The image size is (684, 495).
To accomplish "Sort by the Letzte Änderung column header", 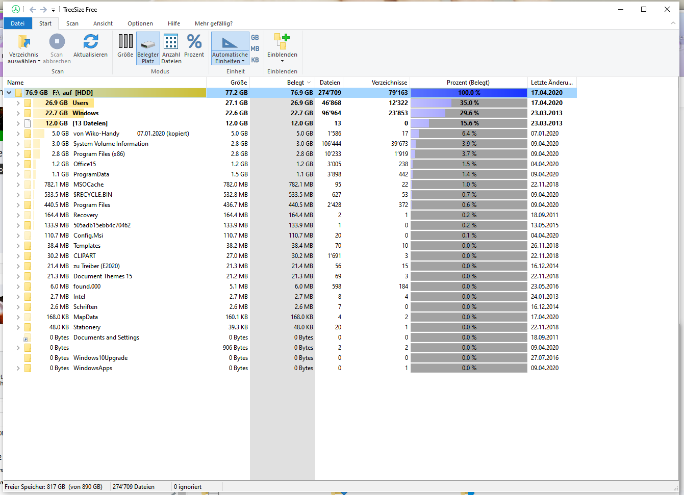I will (551, 83).
